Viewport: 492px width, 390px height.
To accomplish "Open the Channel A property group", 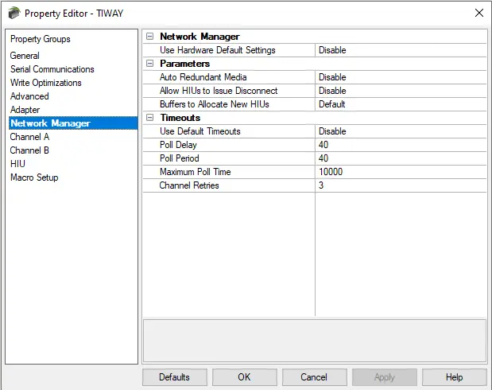I will click(30, 137).
